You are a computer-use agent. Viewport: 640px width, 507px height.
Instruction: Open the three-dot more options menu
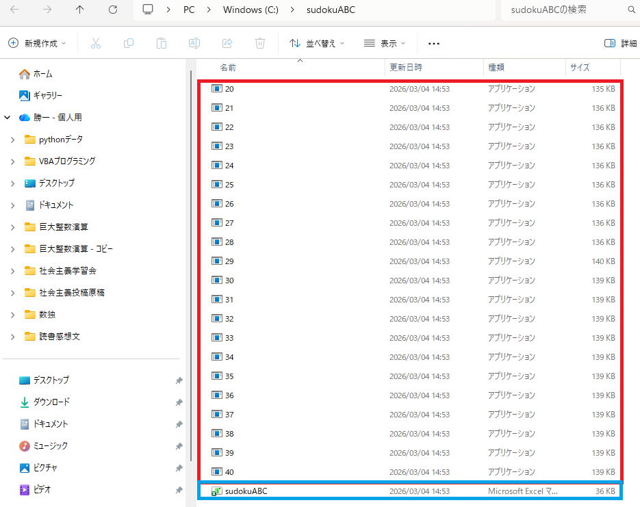point(433,43)
